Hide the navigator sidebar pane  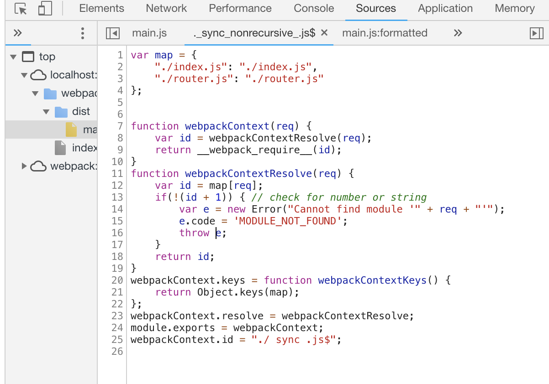click(112, 33)
